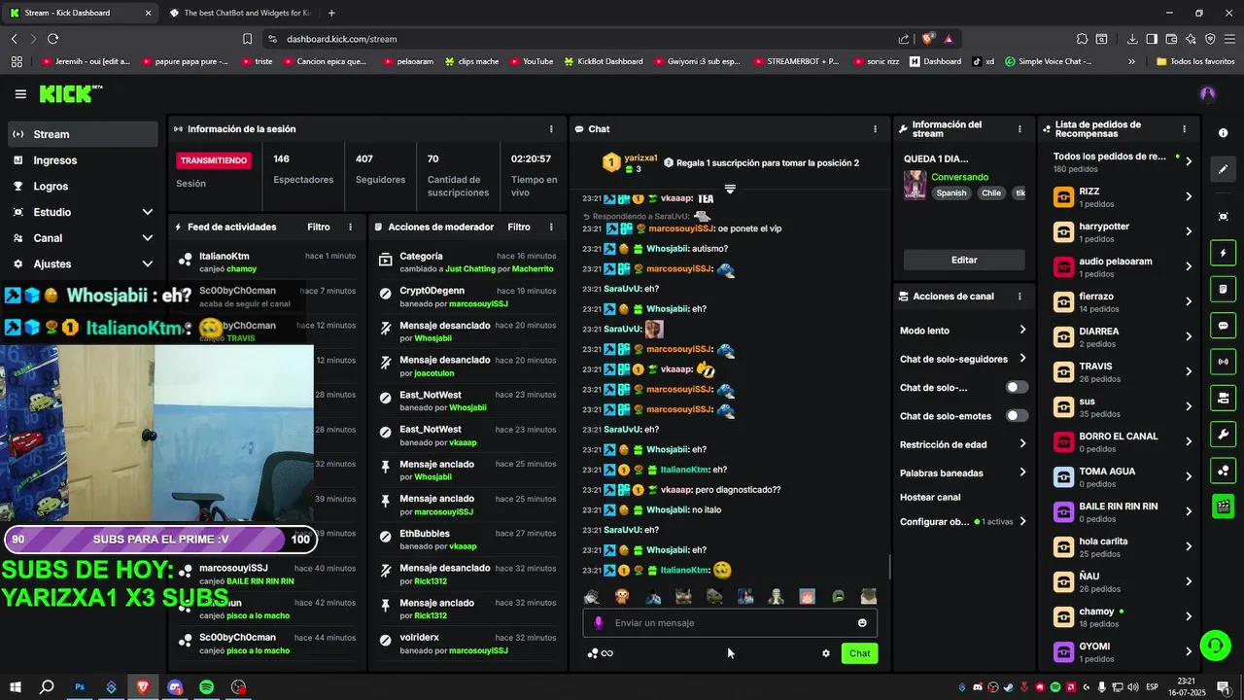Image resolution: width=1244 pixels, height=700 pixels.
Task: Open three-dot menu of Información de la sesión
Action: (x=551, y=128)
